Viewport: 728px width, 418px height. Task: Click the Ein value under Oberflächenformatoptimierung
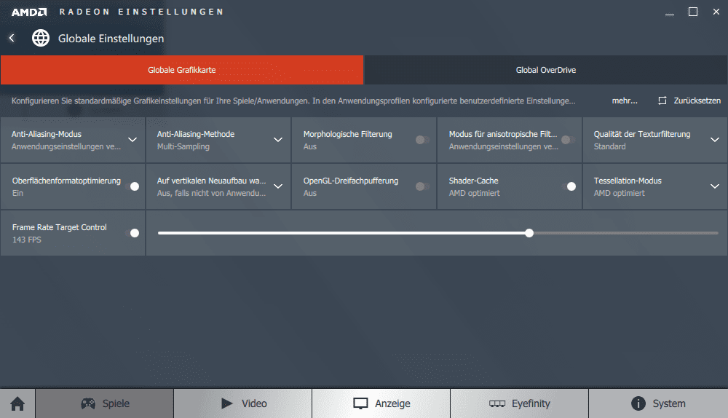pos(17,193)
